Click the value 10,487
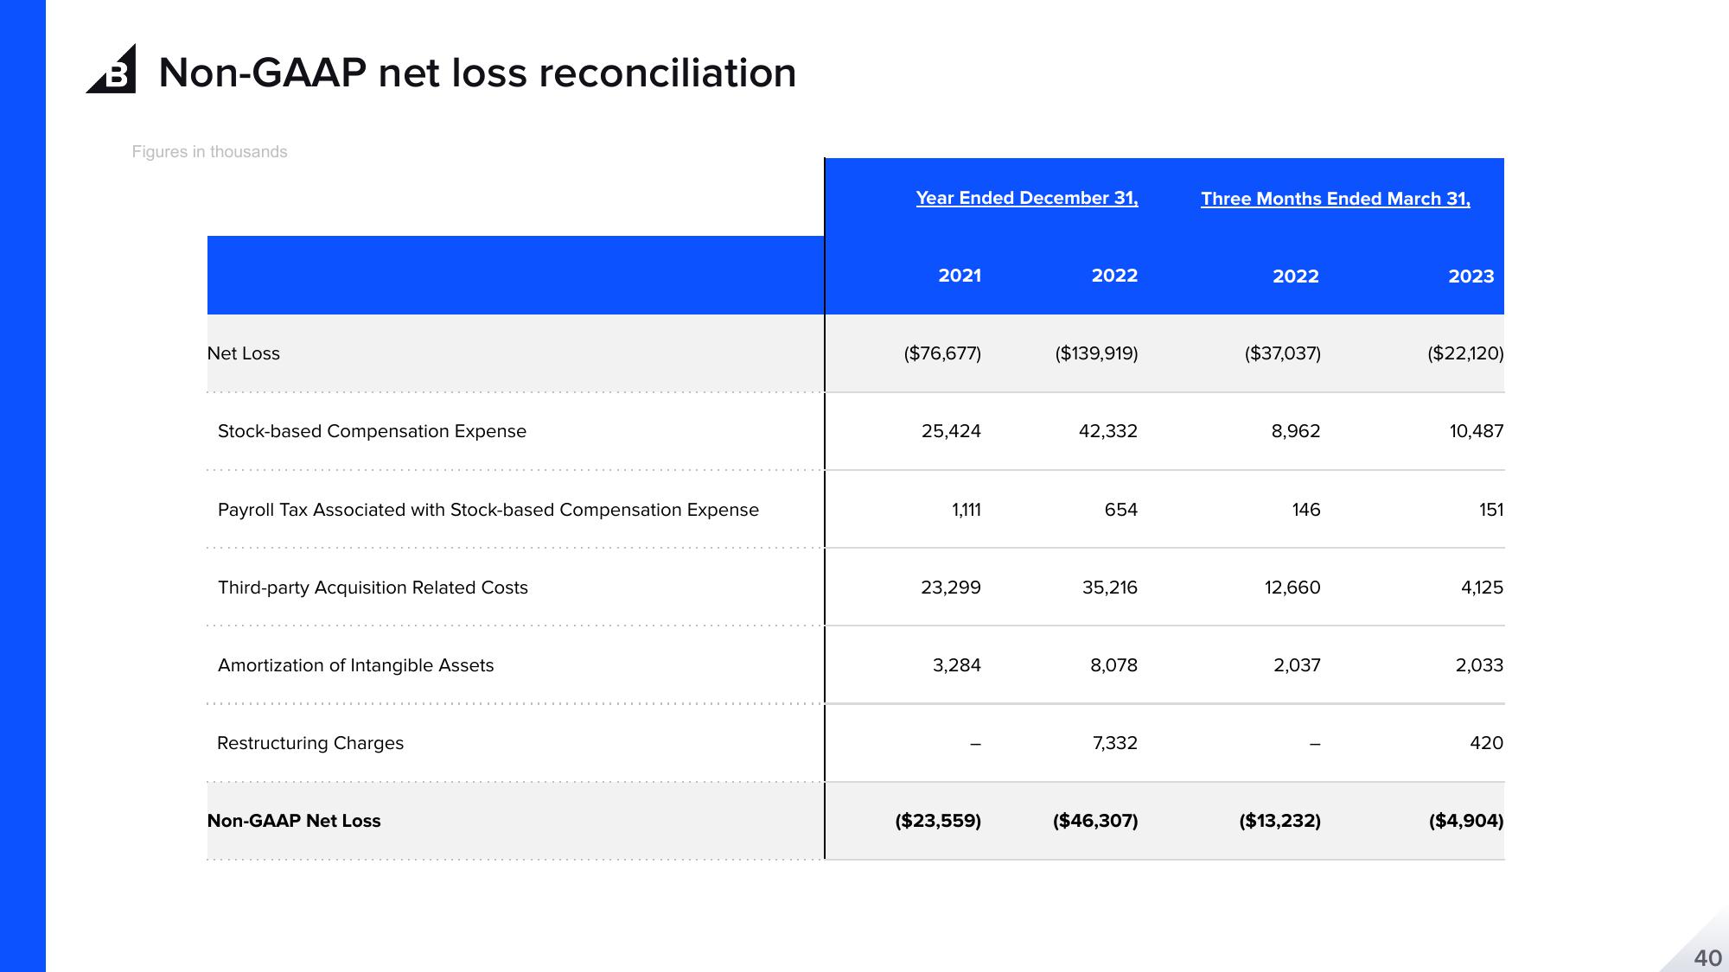This screenshot has width=1729, height=972. click(1477, 431)
